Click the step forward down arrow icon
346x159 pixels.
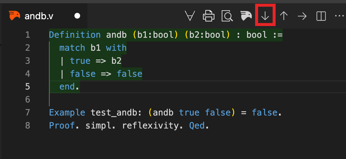pyautogui.click(x=265, y=16)
